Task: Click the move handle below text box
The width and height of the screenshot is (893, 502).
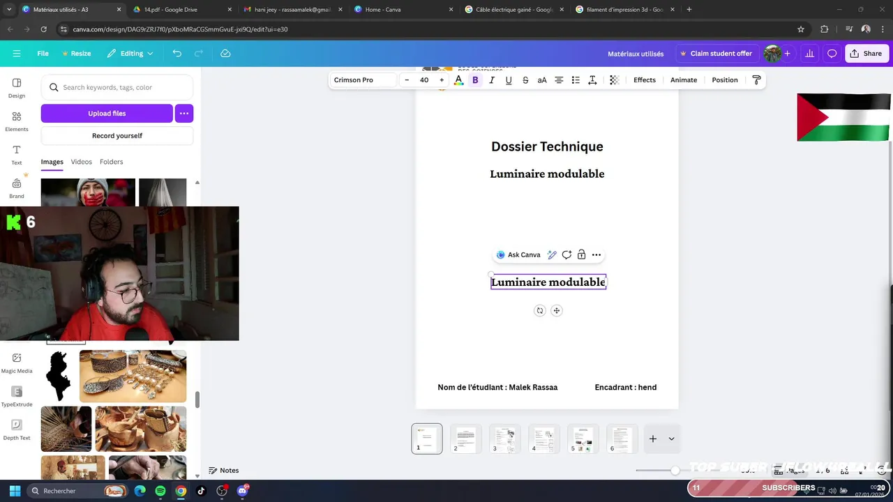Action: 556,311
